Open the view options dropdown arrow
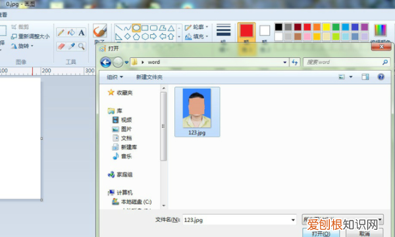This screenshot has width=395, height=237. (x=351, y=77)
